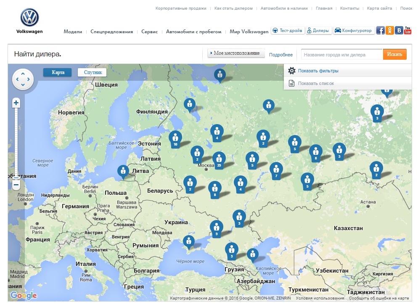The image size is (418, 305).
Task: Switch map to Карта view
Action: tap(58, 72)
